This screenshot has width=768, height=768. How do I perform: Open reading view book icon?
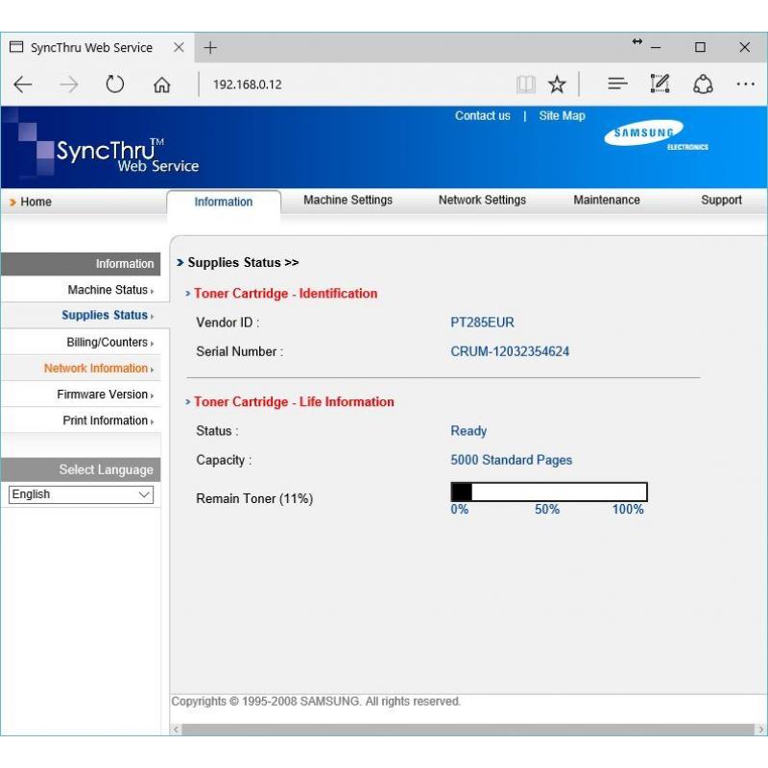point(525,84)
